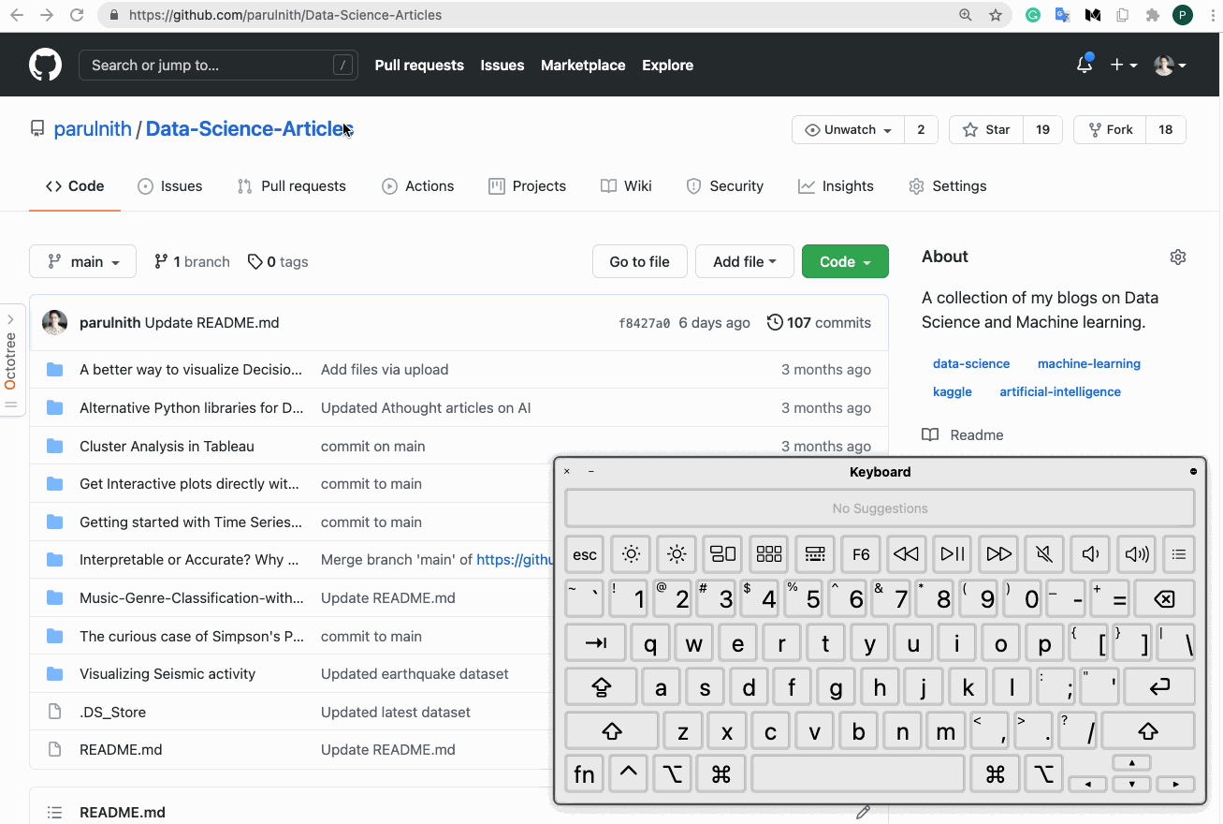Viewport: 1223px width, 824px height.
Task: Open Marketplace in the top navigation
Action: (x=583, y=66)
